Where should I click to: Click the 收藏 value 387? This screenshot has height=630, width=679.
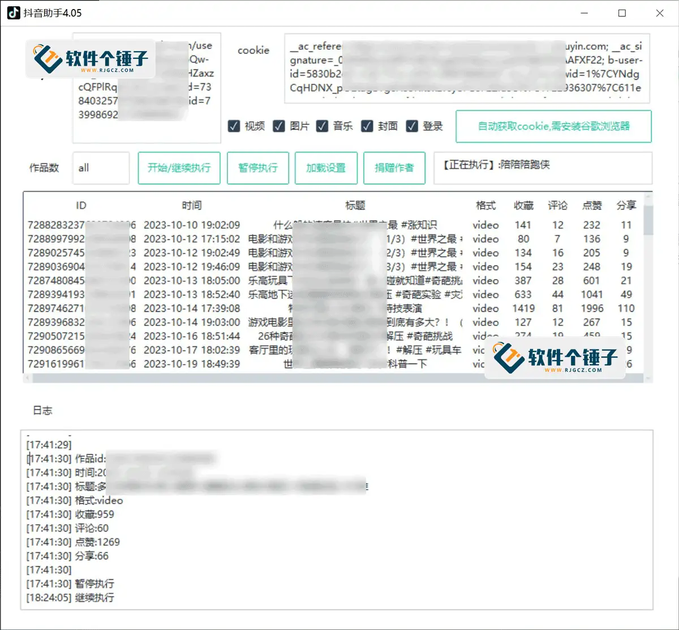click(523, 281)
